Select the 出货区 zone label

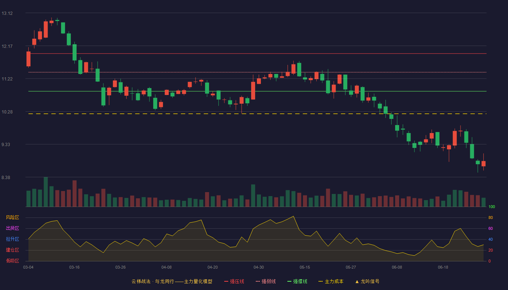(12, 228)
